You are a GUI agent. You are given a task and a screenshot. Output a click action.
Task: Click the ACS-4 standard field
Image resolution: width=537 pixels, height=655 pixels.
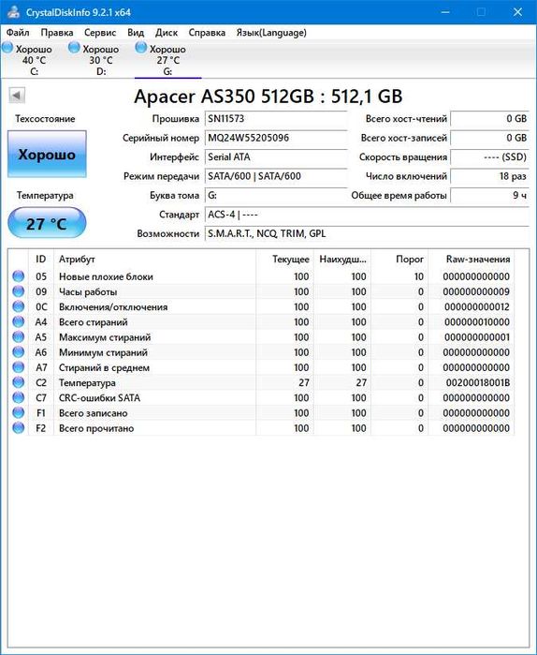pos(367,215)
